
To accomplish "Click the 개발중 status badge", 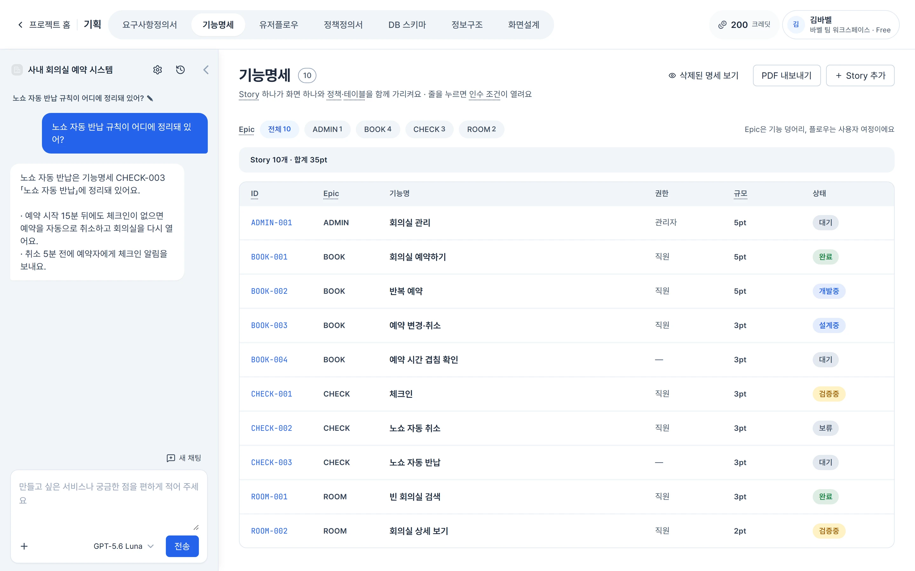I will coord(829,291).
